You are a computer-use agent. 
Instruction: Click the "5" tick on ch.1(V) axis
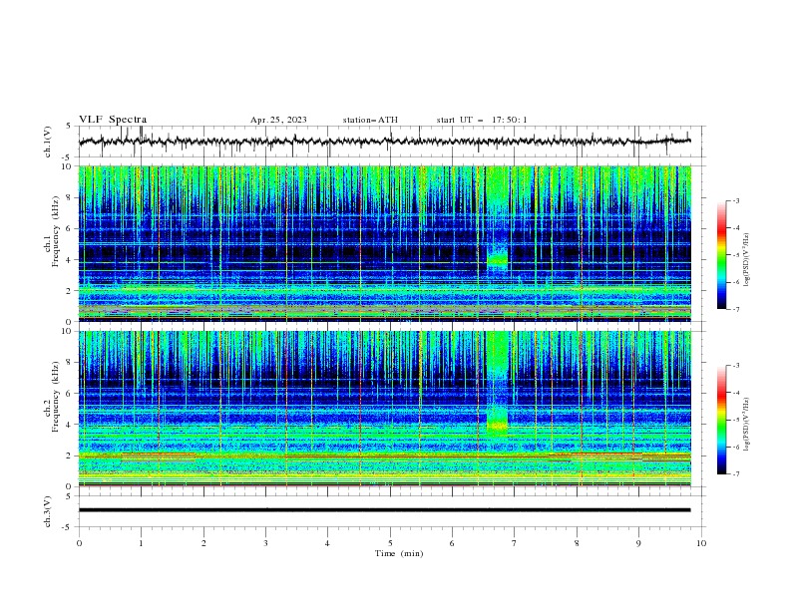point(69,126)
